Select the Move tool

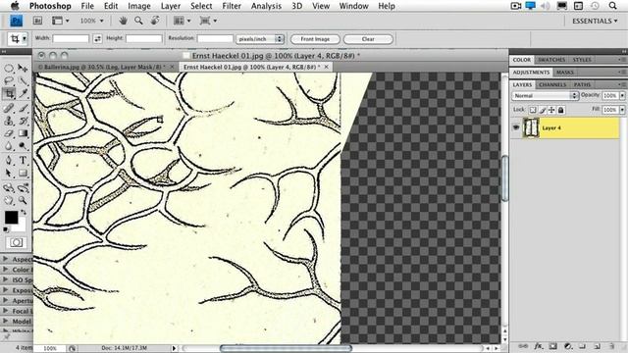[23, 68]
